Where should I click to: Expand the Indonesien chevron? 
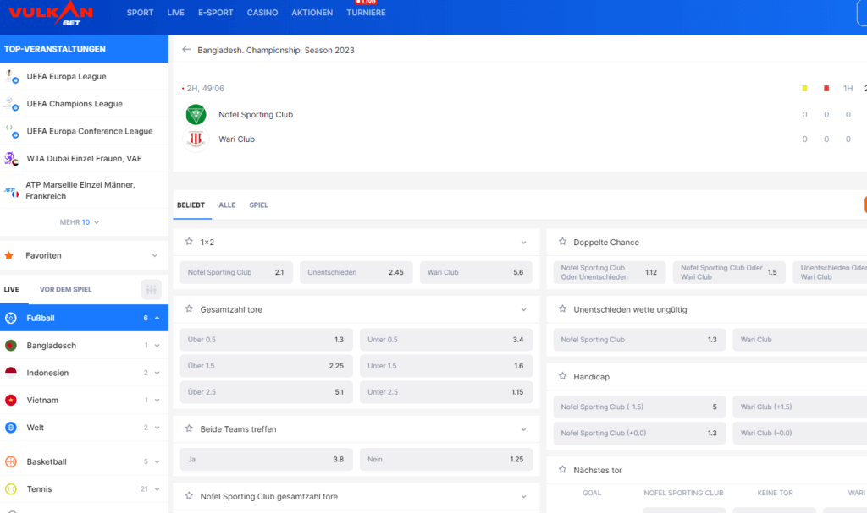157,374
